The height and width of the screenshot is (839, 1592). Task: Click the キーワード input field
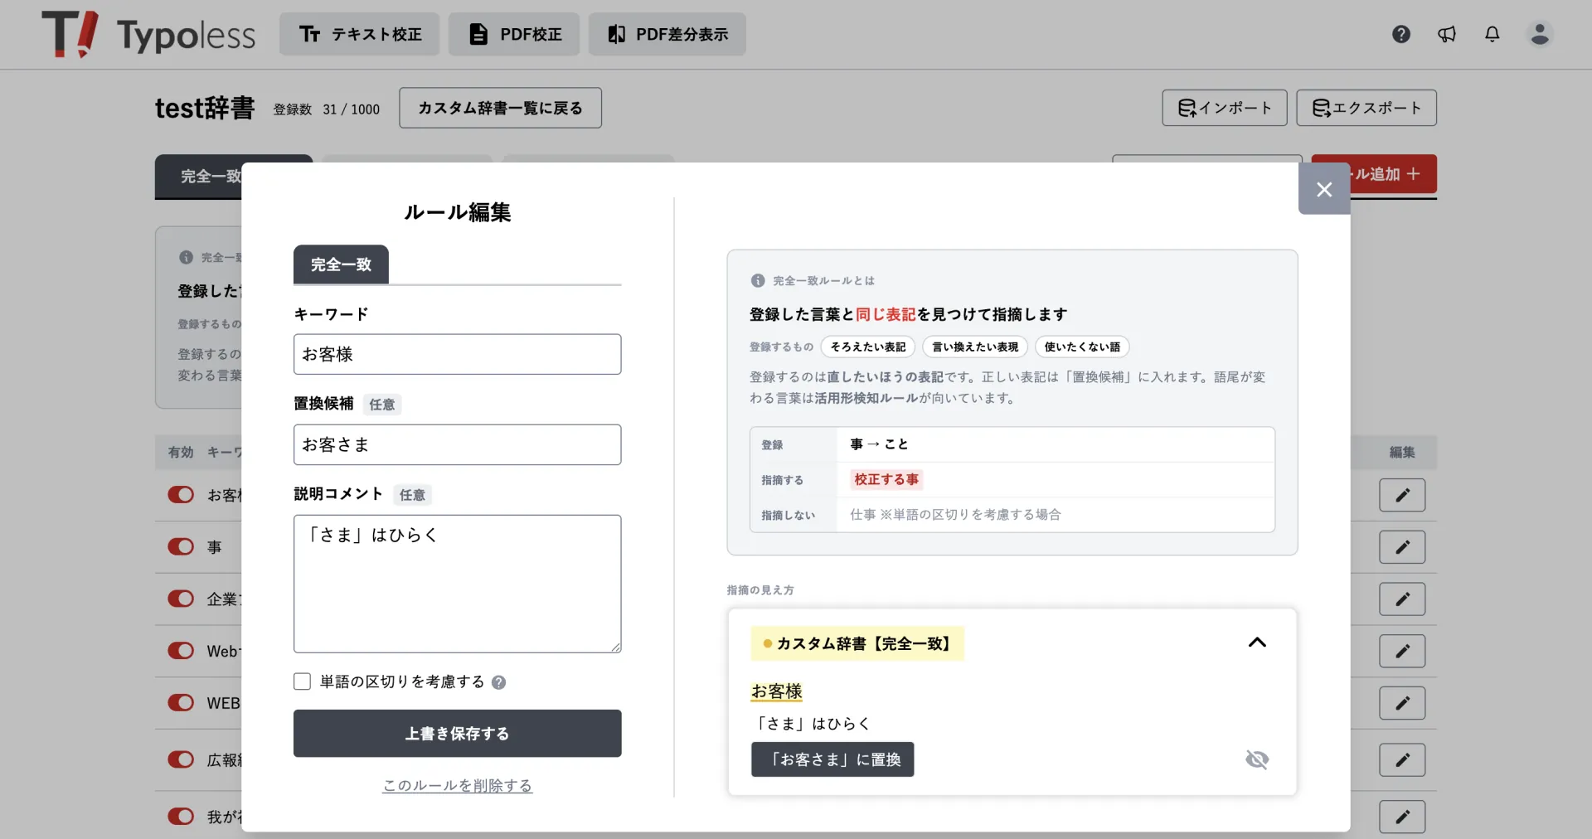click(x=458, y=354)
